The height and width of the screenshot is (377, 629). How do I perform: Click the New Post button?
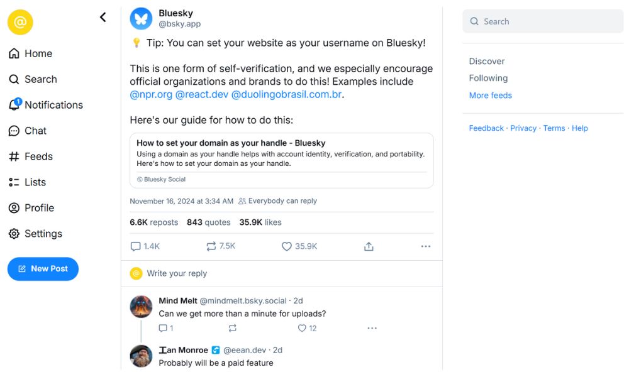pyautogui.click(x=43, y=269)
